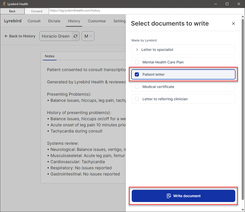Click 'Gastrointestinal: No issues reported' line
This screenshot has height=212, width=245.
tap(85, 174)
